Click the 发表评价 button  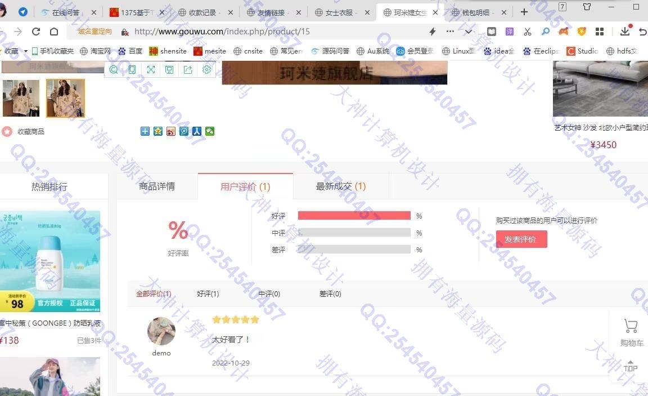click(x=521, y=239)
